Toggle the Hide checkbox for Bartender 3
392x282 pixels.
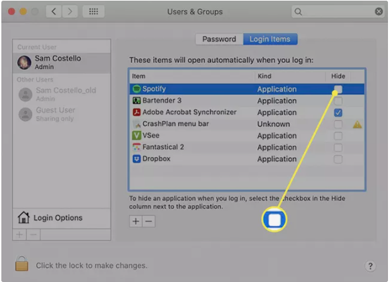pos(338,101)
